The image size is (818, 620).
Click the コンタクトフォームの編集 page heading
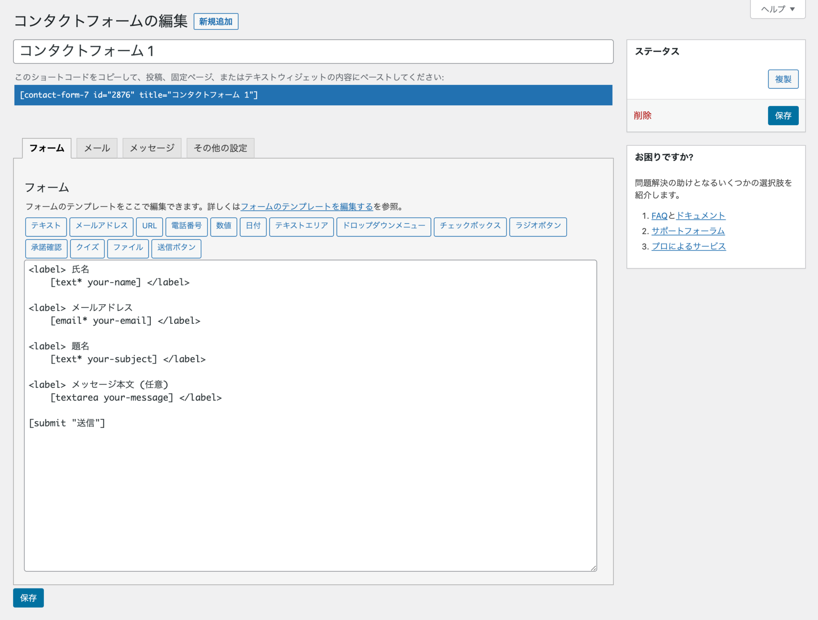101,21
